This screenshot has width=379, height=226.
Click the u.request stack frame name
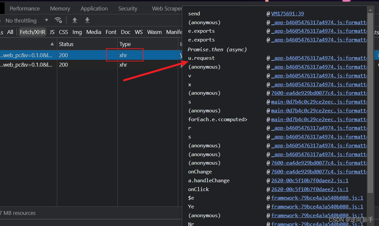[201, 58]
